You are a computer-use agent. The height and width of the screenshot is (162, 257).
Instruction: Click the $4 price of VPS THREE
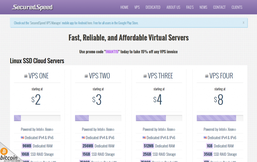pyautogui.click(x=158, y=99)
